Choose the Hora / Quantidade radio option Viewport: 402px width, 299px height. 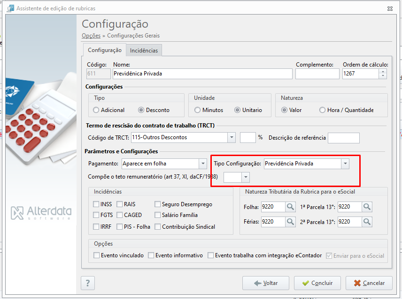pos(322,110)
